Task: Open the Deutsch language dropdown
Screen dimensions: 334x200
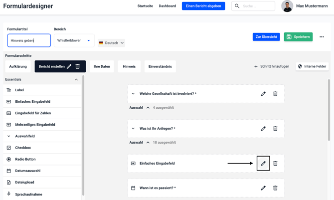Action: click(x=111, y=43)
